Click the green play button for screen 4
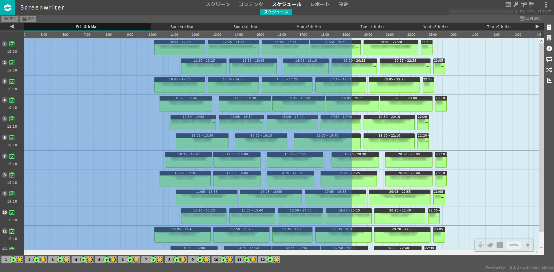Image resolution: width=554 pixels, height=272 pixels. point(83,260)
